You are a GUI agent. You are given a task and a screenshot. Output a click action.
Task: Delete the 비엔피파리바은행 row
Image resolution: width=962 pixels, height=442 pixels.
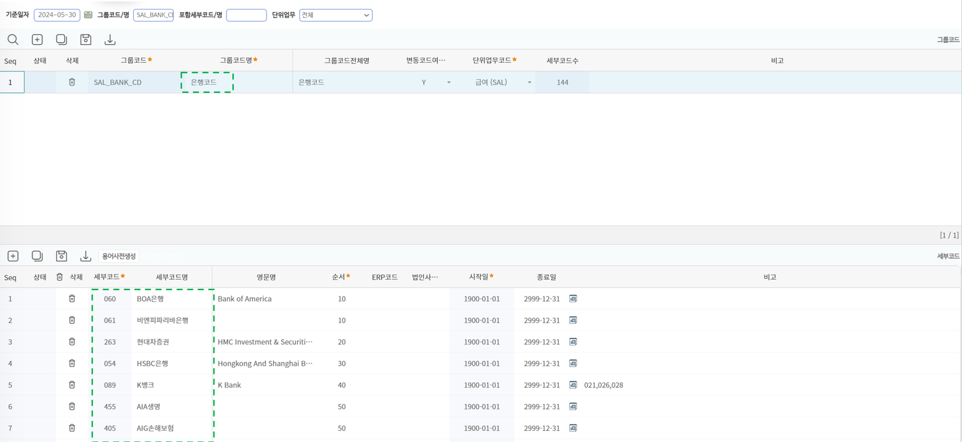point(72,320)
